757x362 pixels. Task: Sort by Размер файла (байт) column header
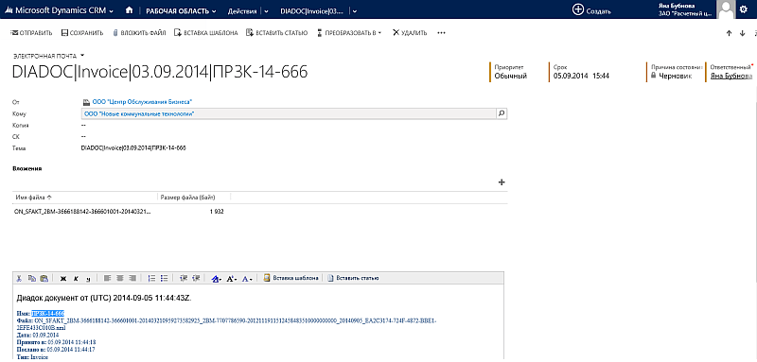coord(187,198)
